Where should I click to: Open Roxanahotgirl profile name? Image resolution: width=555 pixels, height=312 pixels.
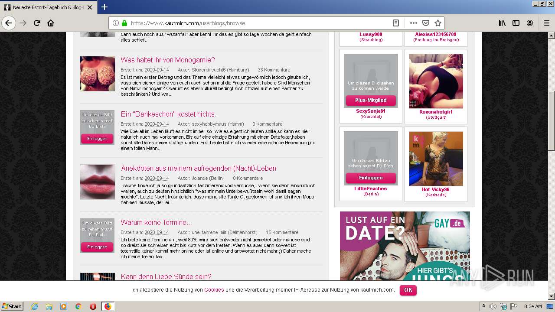436,112
